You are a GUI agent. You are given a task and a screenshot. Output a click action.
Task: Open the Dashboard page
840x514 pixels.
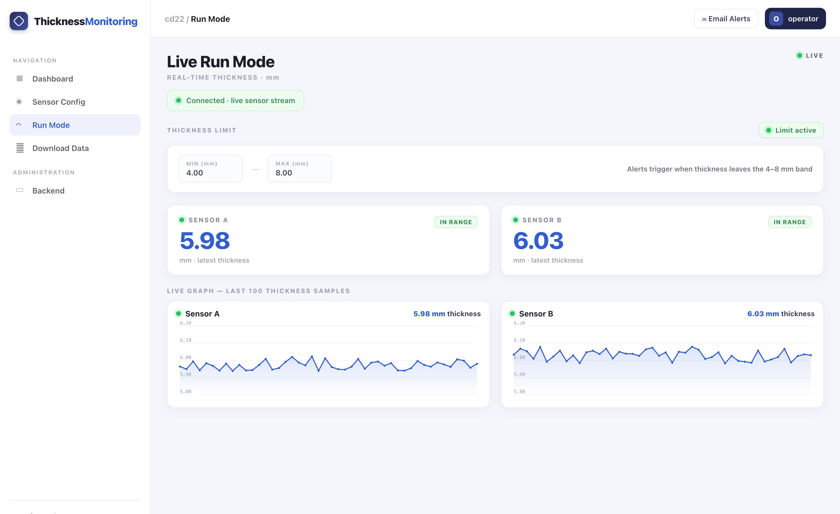tap(75, 79)
